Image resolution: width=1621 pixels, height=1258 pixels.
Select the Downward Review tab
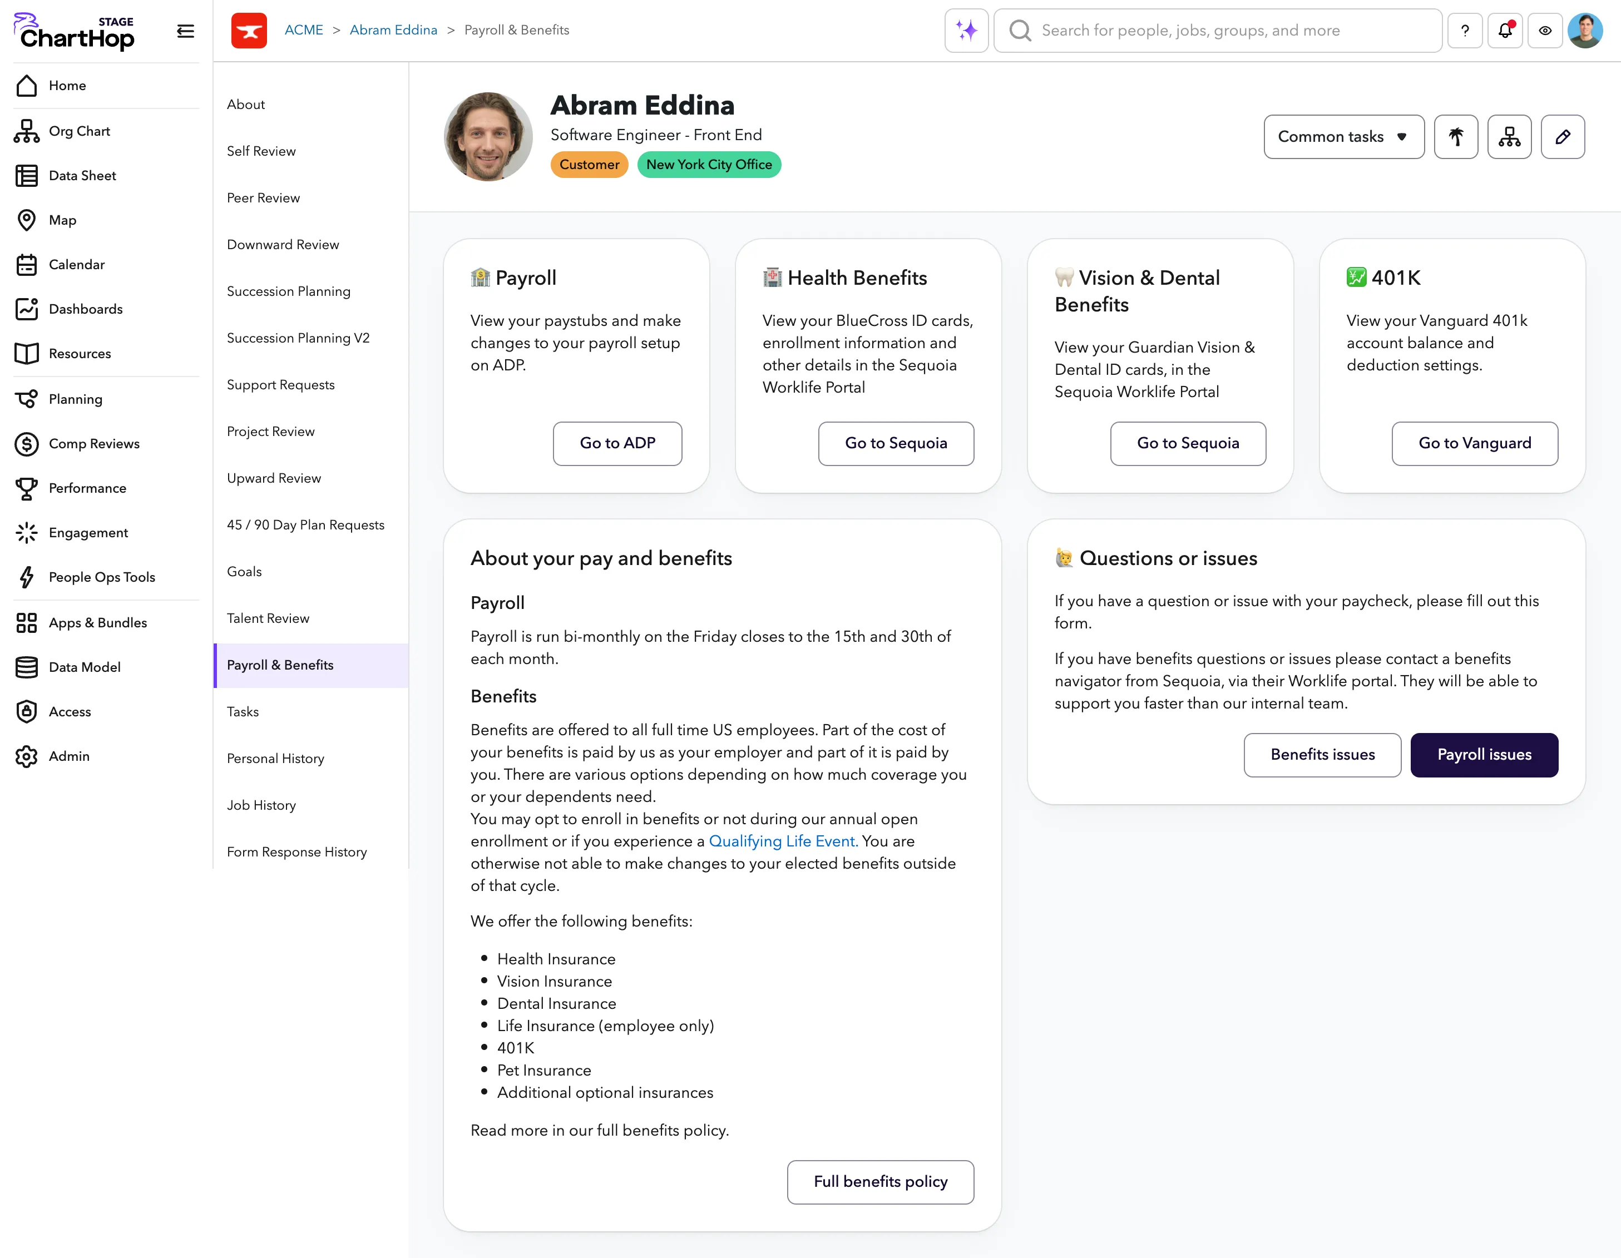pyautogui.click(x=311, y=245)
